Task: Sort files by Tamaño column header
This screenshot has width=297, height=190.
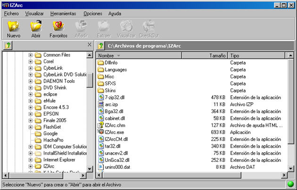Action: 217,56
